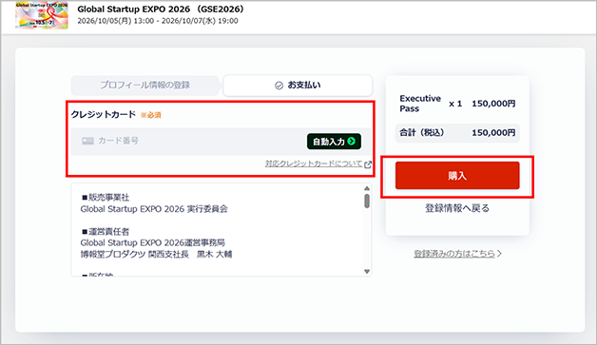Click the Executive Pass item label
Image resolution: width=597 pixels, height=345 pixels.
[420, 104]
